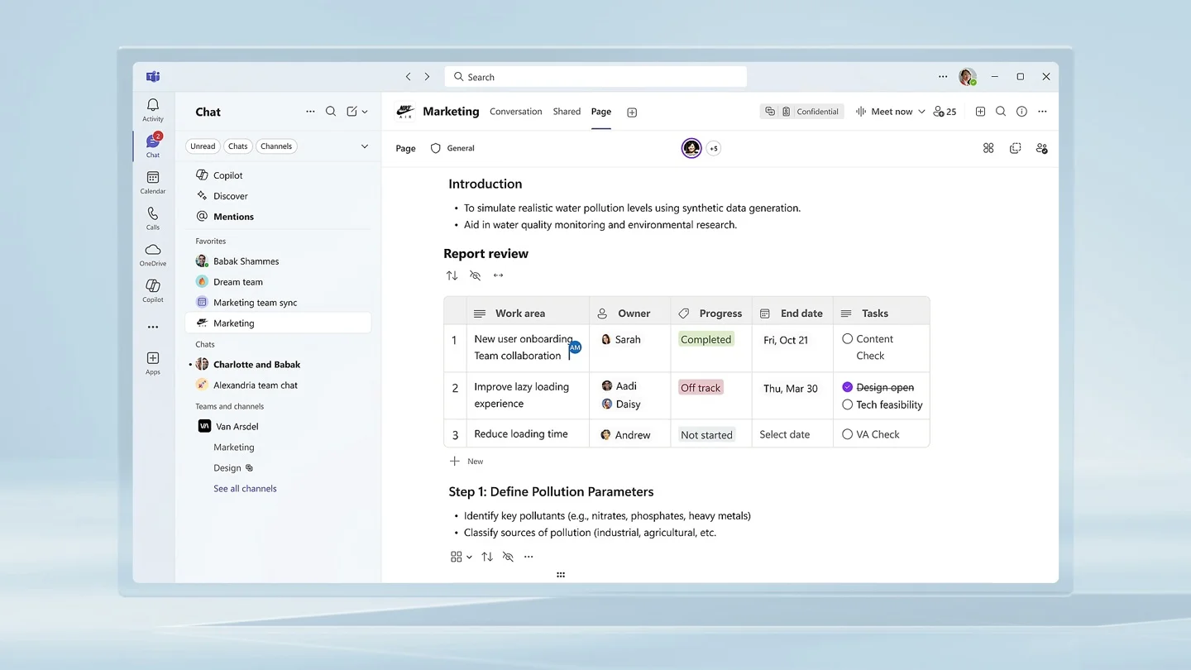The image size is (1191, 670).
Task: Check the Content Check task
Action: 848,339
